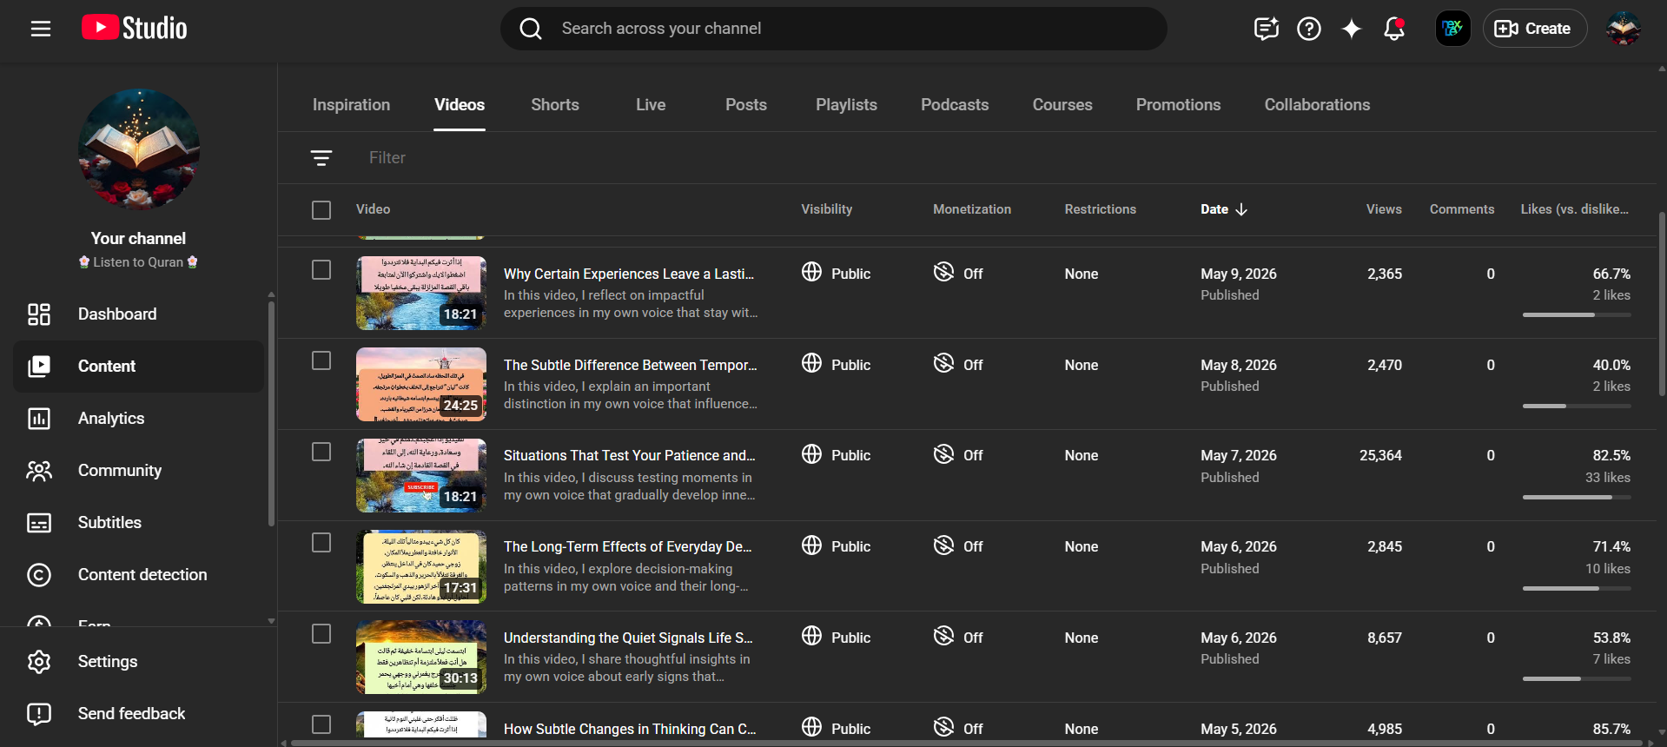Screen dimensions: 1667x747
Task: Click the Content sidebar video icon
Action: click(x=39, y=367)
